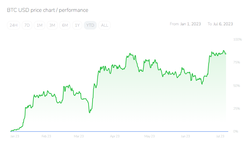Viewport: 248px width, 150px height.
Task: Edit the To date Jul 6, 2023
Action: point(223,24)
